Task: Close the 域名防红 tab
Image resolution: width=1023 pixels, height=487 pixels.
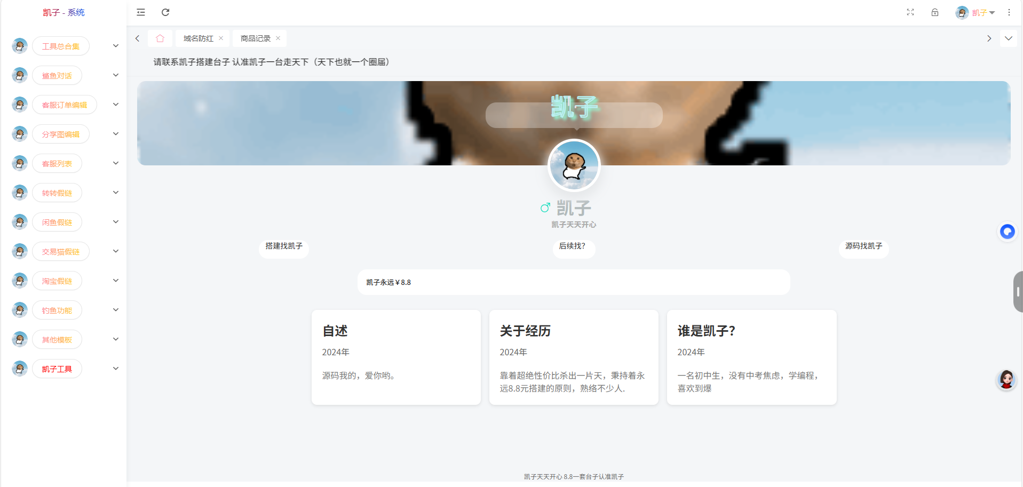Action: [221, 38]
